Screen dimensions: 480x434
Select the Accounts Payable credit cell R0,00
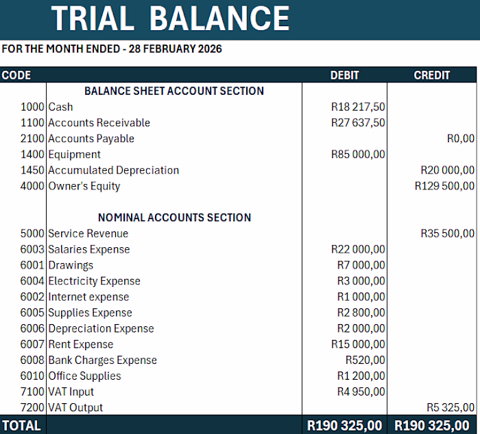pos(460,139)
